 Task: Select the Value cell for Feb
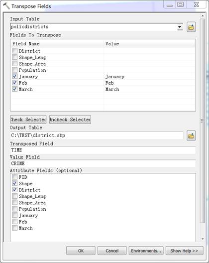coord(150,83)
